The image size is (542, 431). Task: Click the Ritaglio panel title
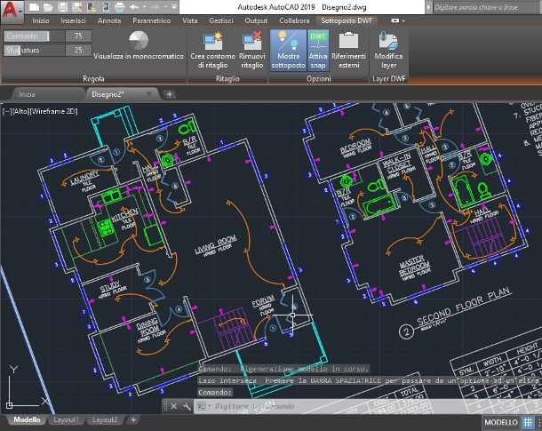227,78
